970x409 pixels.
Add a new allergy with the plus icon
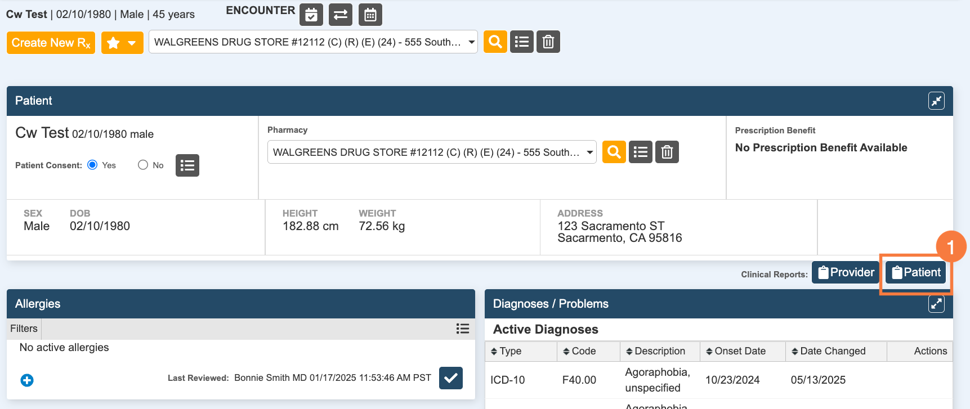27,380
